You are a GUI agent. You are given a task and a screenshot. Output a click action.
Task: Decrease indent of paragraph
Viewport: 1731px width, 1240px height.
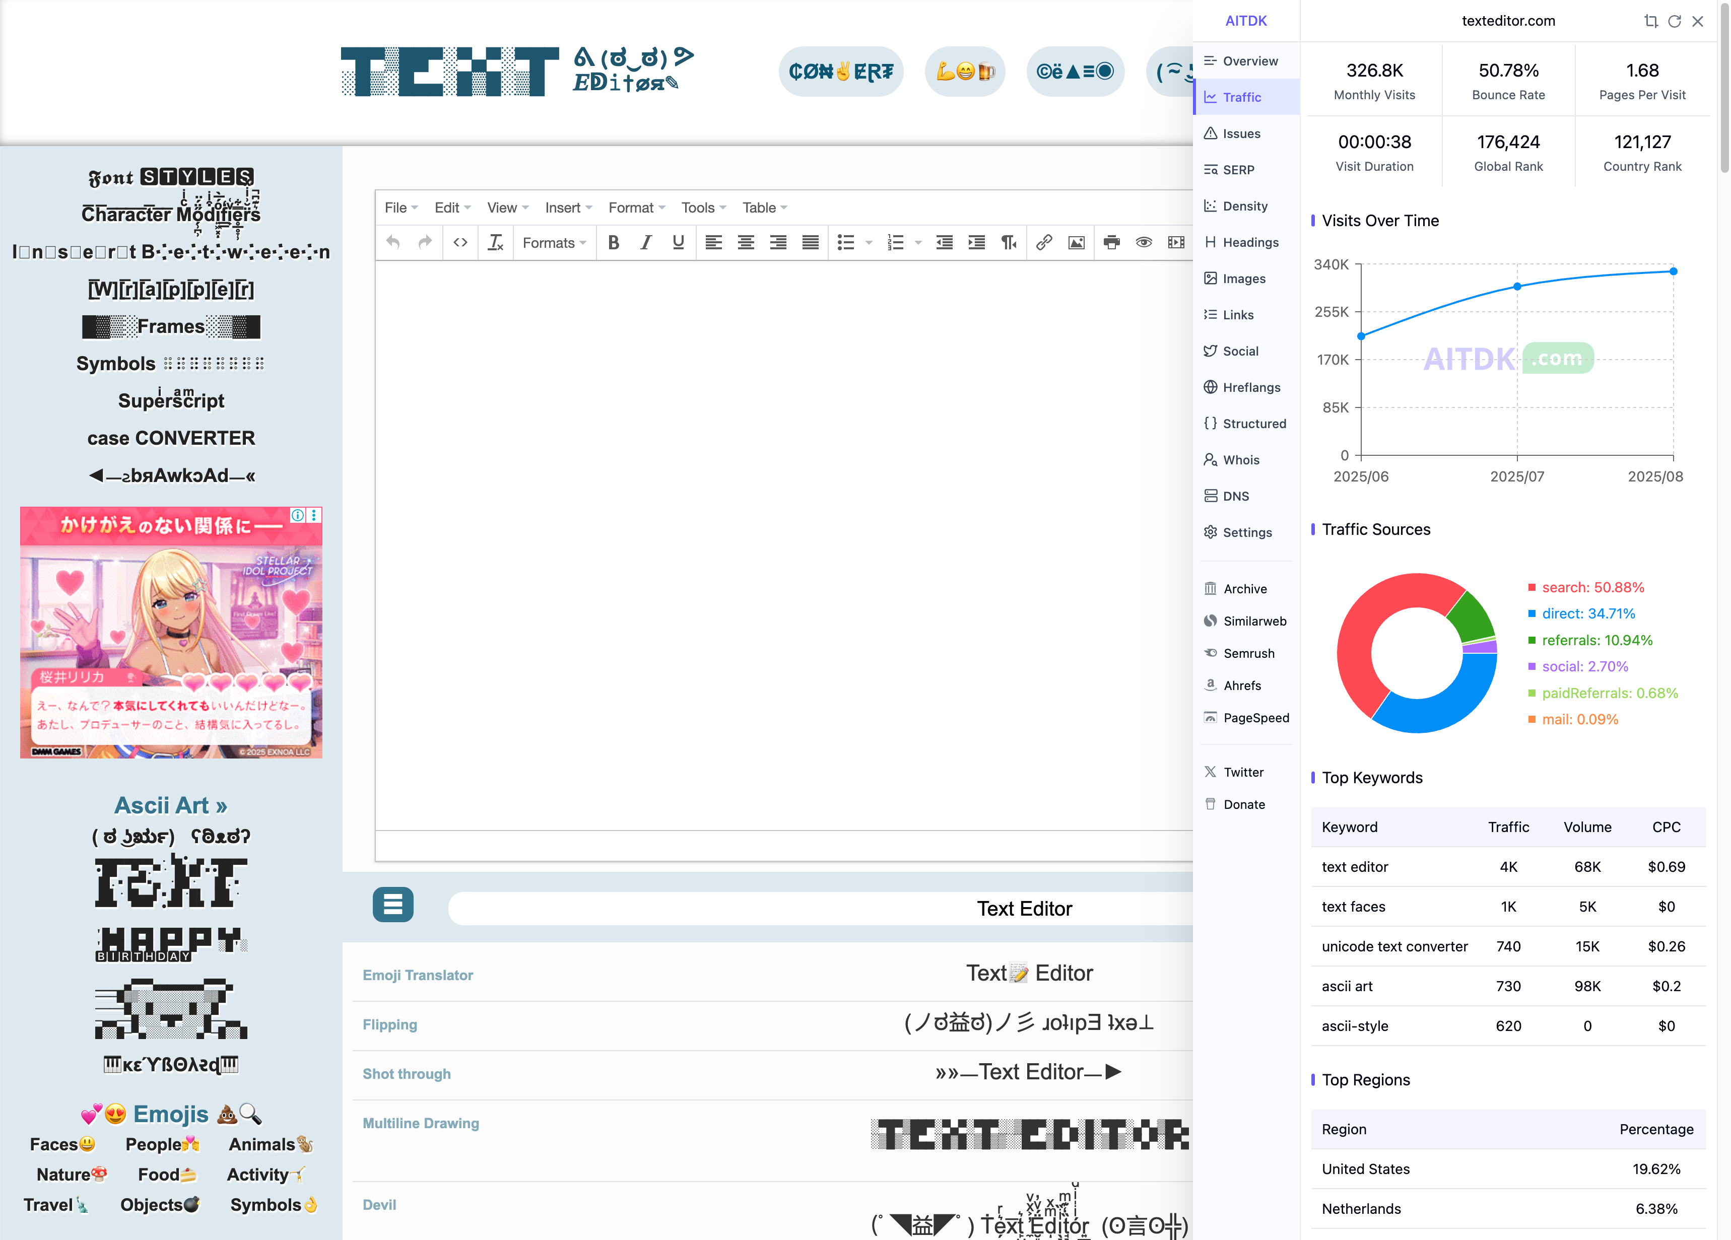click(944, 243)
